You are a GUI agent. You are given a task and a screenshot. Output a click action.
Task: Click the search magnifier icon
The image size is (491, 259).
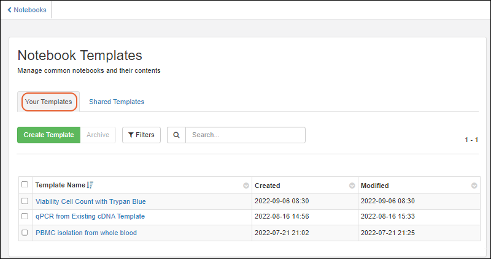(176, 135)
